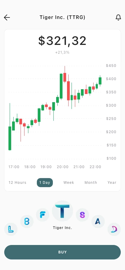The height and width of the screenshot is (270, 125).
Task: Select the dark blue A company logo
Action: click(x=98, y=221)
